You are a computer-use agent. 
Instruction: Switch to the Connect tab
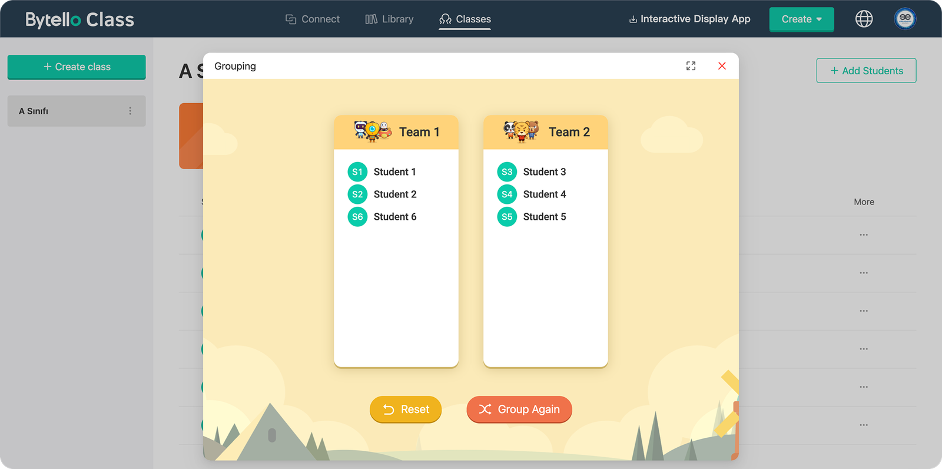pos(313,19)
